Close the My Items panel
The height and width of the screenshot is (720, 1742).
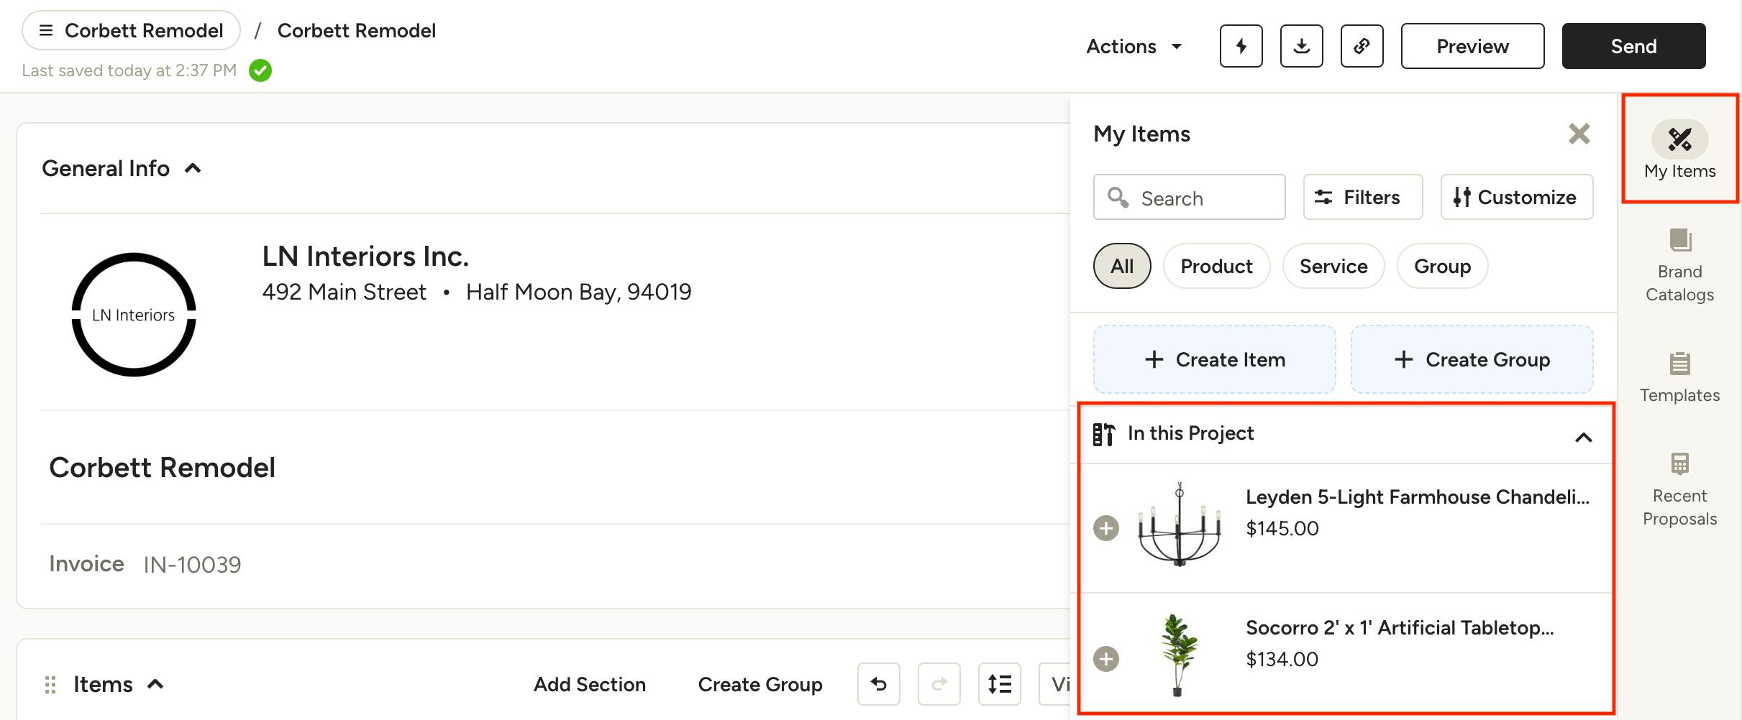pos(1579,134)
